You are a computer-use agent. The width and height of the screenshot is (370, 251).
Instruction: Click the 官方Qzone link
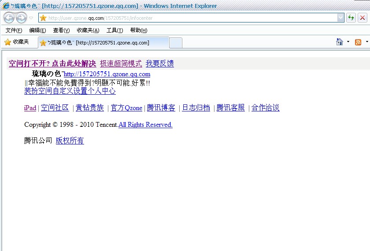pos(126,108)
